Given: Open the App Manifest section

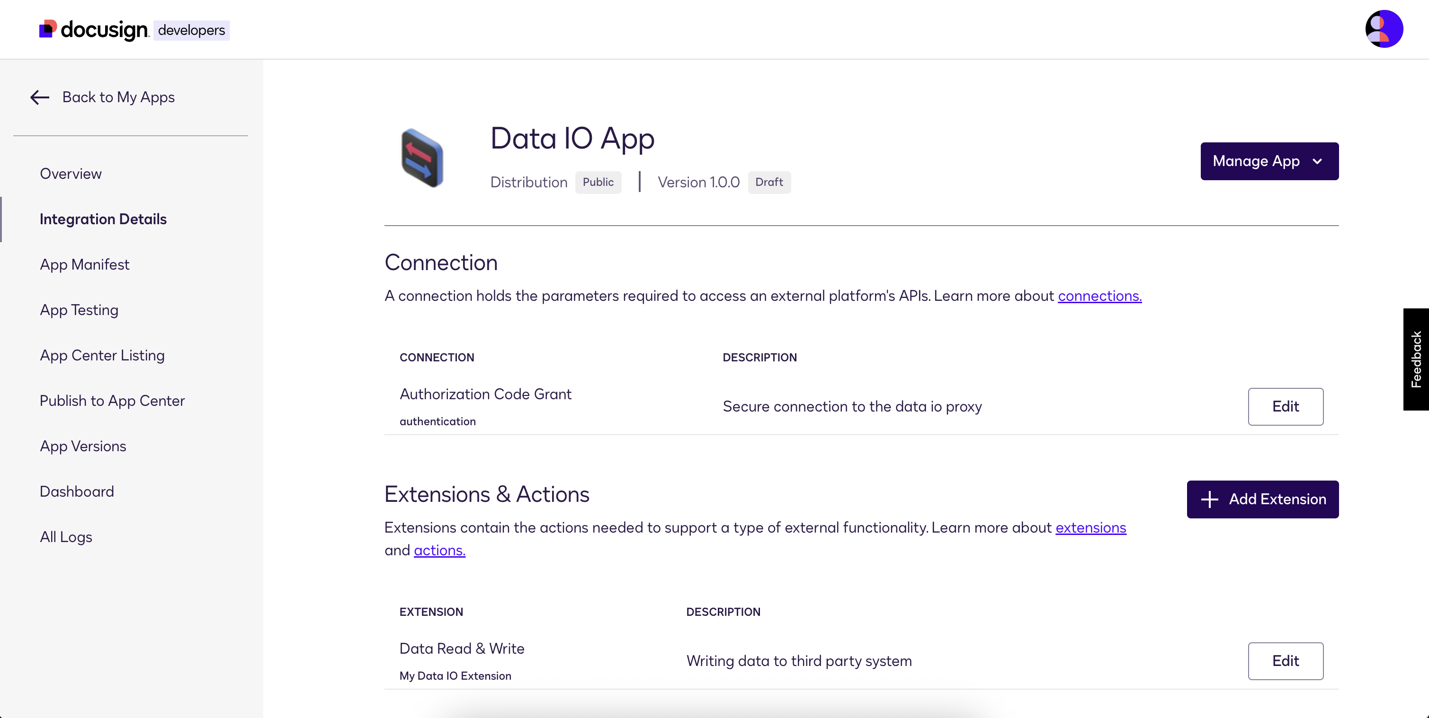Looking at the screenshot, I should click(x=84, y=264).
